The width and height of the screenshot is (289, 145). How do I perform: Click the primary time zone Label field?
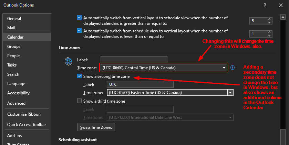[x=134, y=60]
